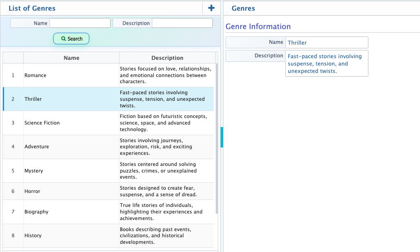
Task: Edit the Thriller name field in details
Action: pos(326,43)
